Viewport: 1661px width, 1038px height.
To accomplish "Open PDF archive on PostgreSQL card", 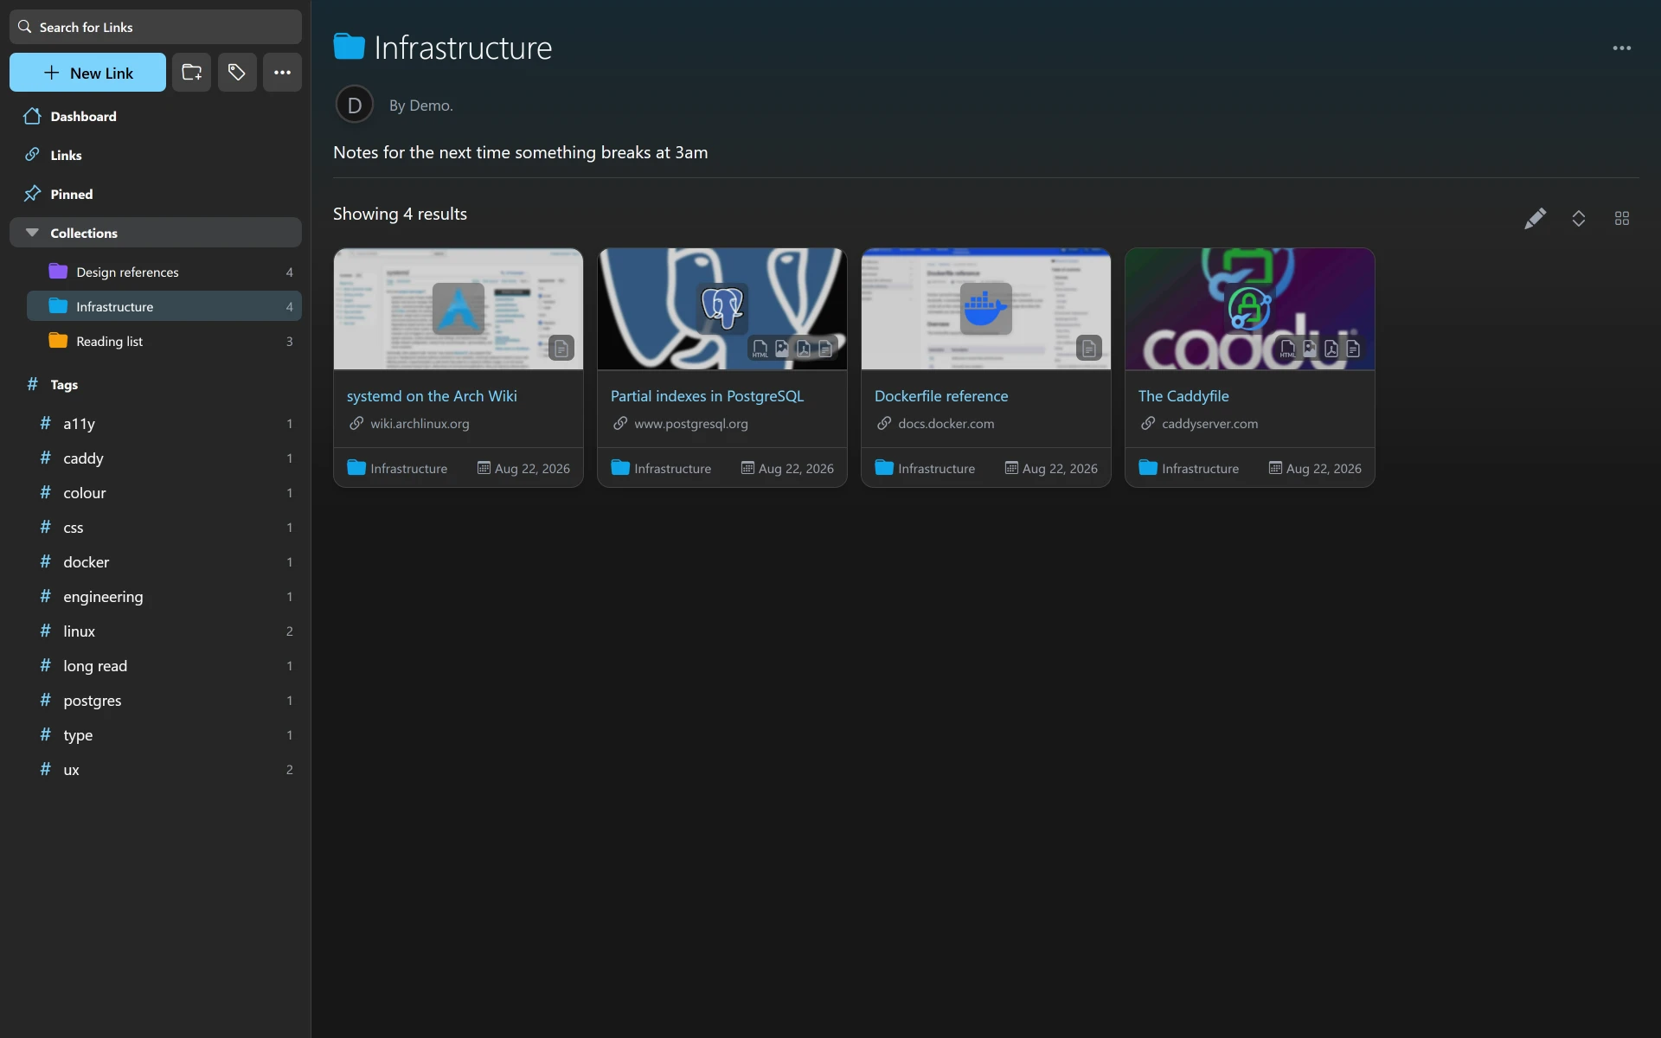I will [804, 348].
